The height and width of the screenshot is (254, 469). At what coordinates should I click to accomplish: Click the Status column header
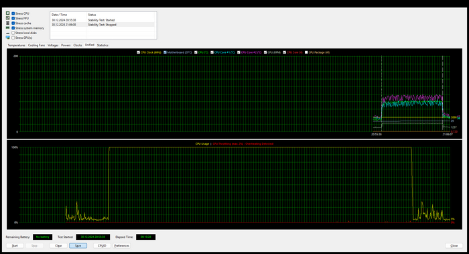point(121,15)
